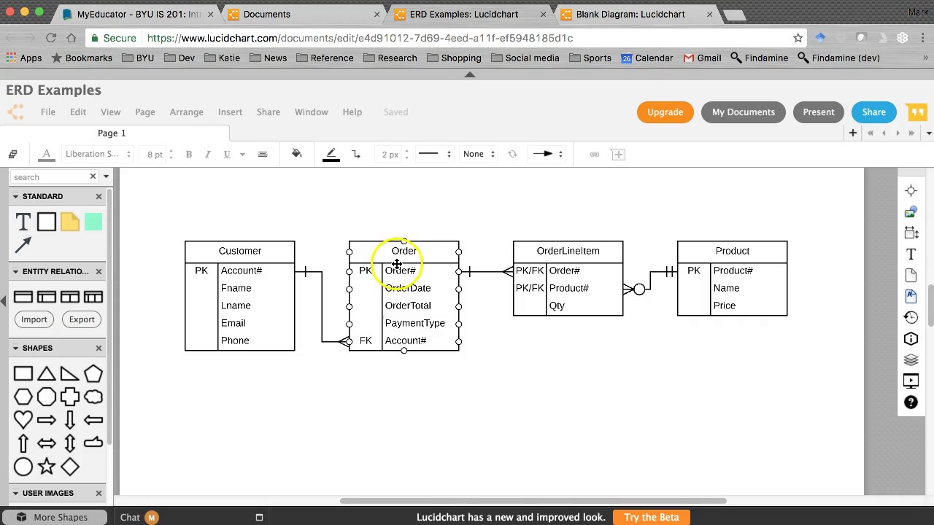Open the navigation crosshair panel in right dock
Viewport: 934px width, 525px height.
[x=911, y=191]
